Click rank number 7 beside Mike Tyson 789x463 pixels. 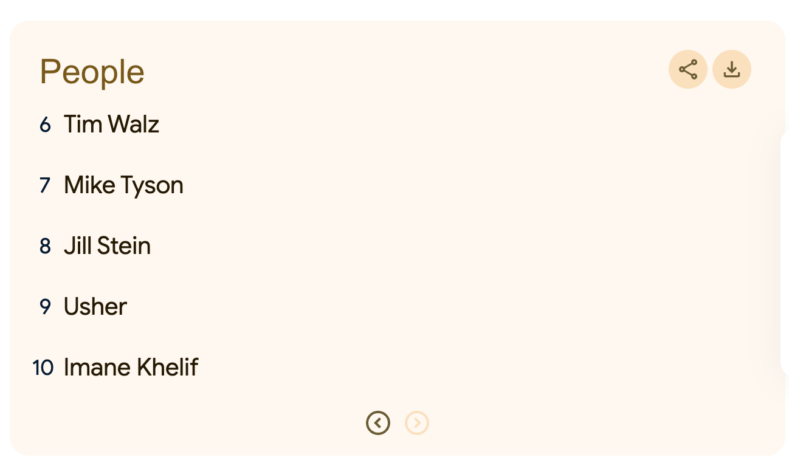[x=46, y=185]
